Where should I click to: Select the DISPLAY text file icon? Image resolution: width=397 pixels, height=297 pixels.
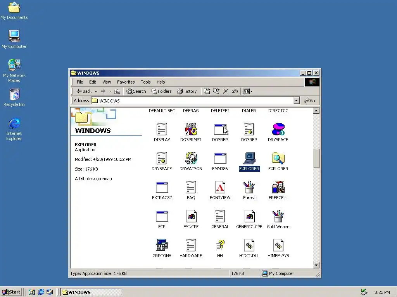(162, 129)
